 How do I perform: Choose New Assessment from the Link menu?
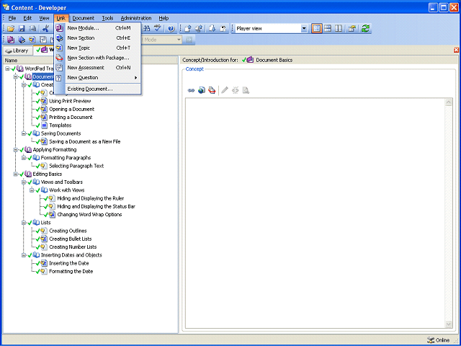(98, 68)
